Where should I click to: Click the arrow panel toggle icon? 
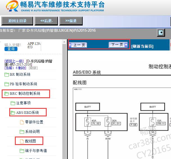(x=161, y=33)
